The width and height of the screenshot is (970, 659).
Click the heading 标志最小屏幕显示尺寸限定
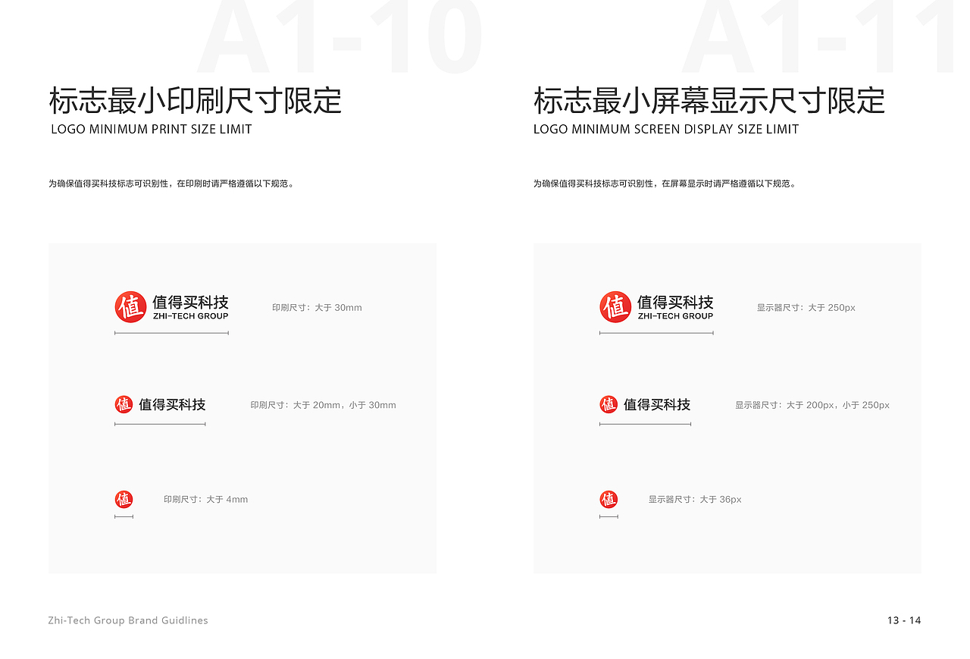709,101
